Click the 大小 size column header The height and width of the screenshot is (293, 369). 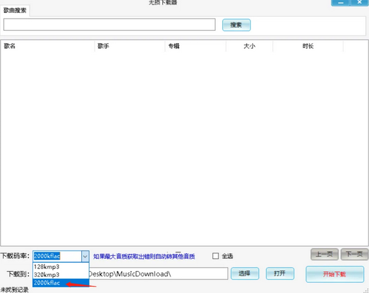(x=249, y=46)
